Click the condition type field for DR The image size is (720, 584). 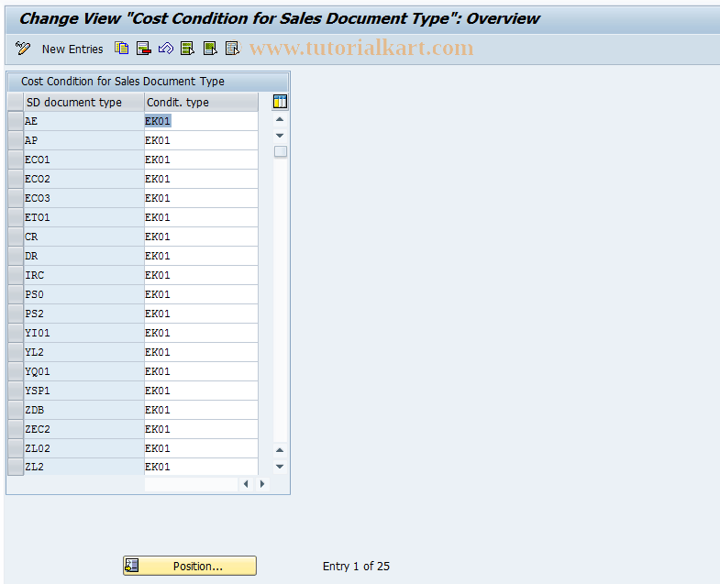[x=201, y=256]
